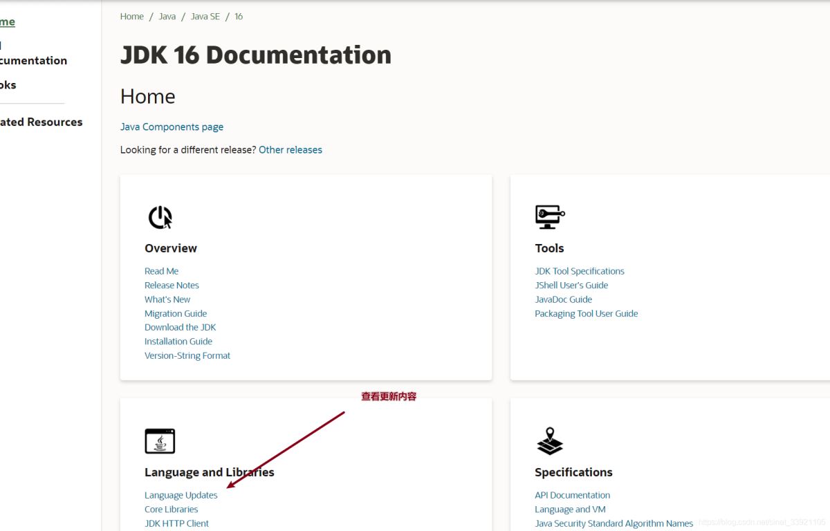Open JDK Tool Specifications link
Image resolution: width=830 pixels, height=531 pixels.
[x=580, y=271]
